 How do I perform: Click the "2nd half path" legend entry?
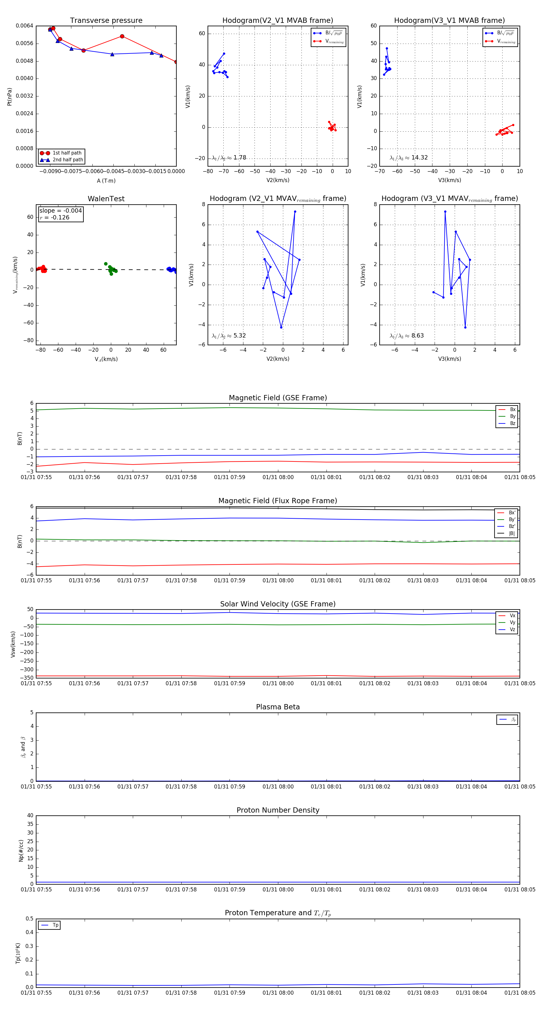(61, 160)
